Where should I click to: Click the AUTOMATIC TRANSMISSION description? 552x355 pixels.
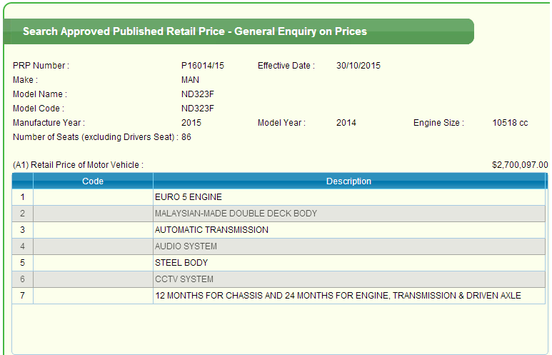click(211, 230)
